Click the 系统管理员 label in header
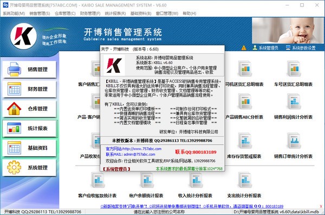 pyautogui.click(x=269, y=48)
